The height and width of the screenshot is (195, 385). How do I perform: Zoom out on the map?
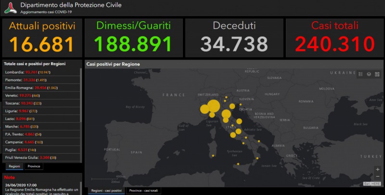377,177
